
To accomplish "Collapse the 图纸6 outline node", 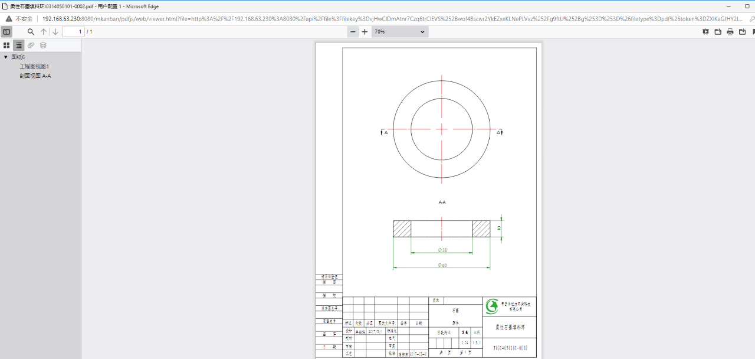I will (6, 57).
